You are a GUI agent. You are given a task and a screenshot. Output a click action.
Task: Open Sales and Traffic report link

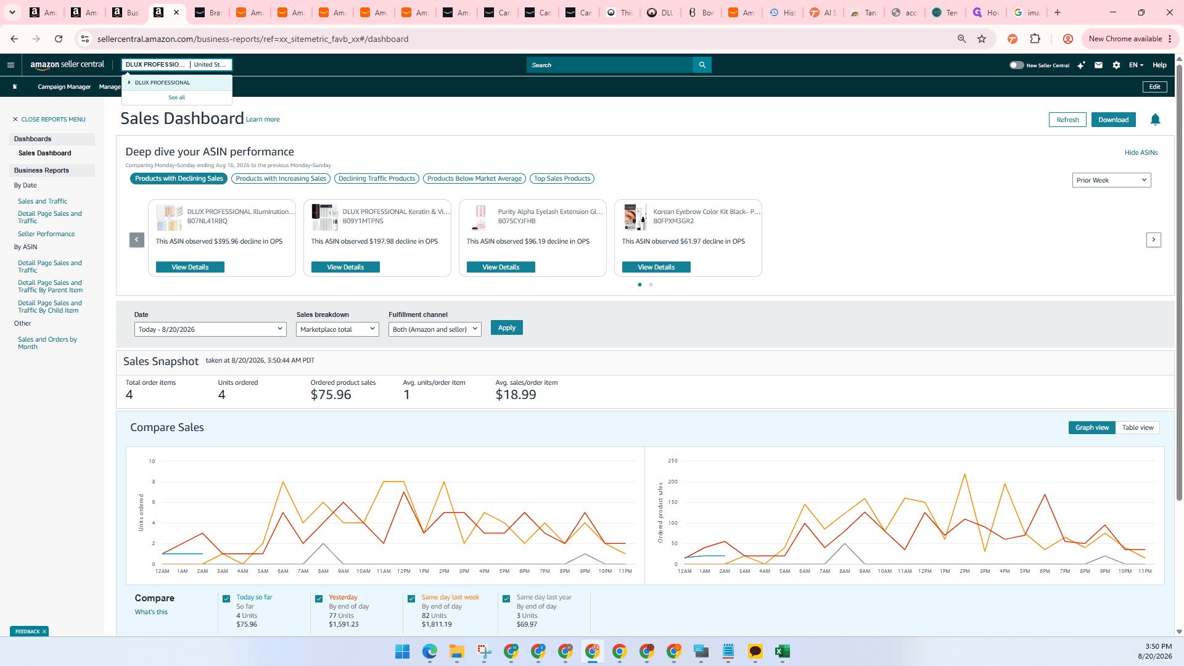(x=43, y=202)
